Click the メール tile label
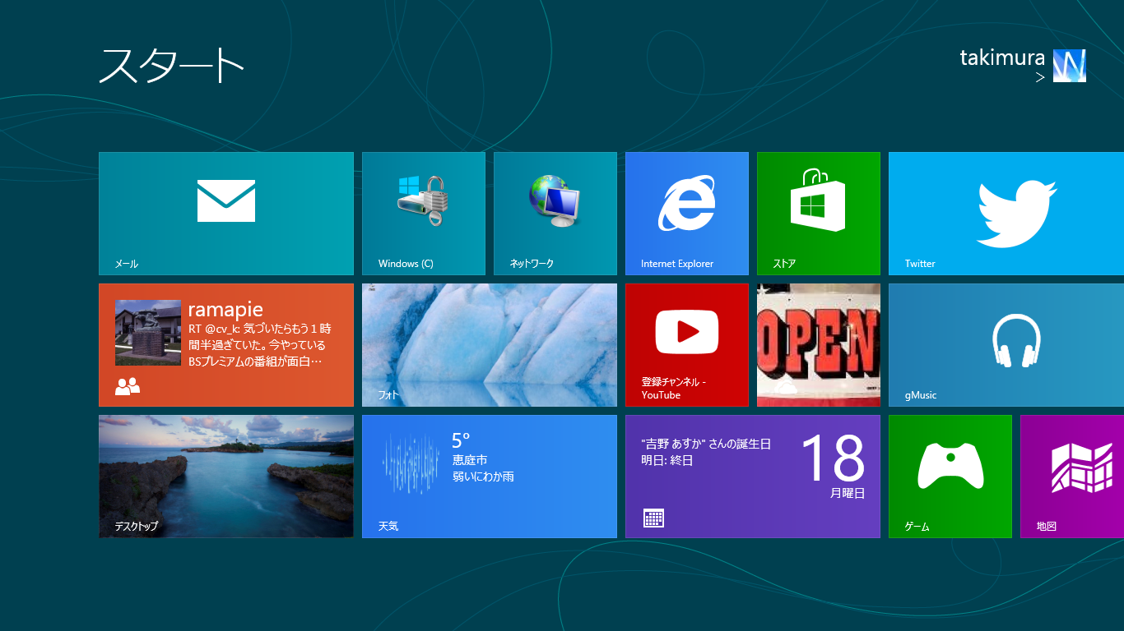 point(126,264)
